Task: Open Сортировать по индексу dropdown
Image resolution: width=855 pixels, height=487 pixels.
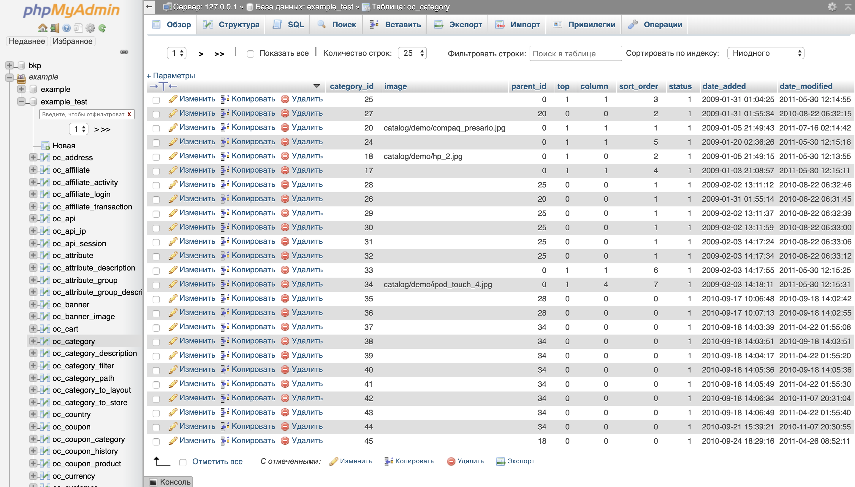Action: tap(766, 53)
